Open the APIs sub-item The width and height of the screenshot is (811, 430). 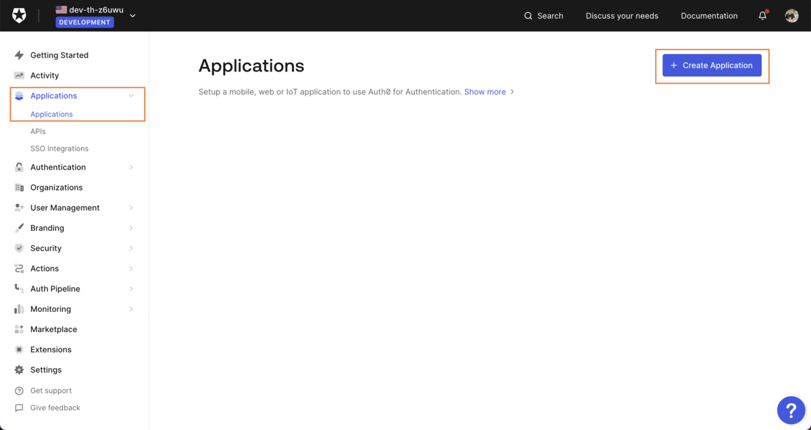tap(38, 132)
